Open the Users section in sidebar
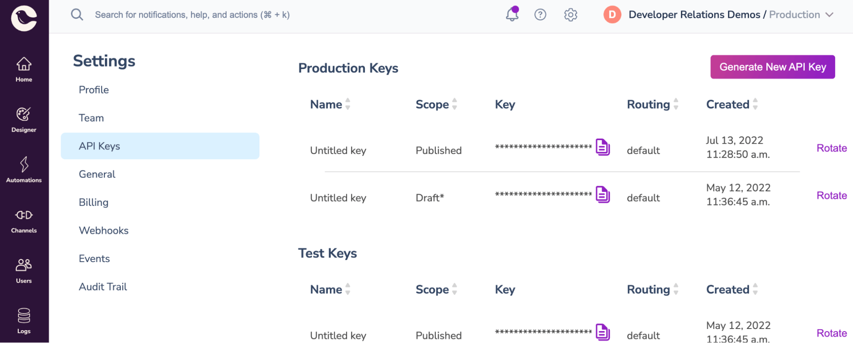 (24, 271)
